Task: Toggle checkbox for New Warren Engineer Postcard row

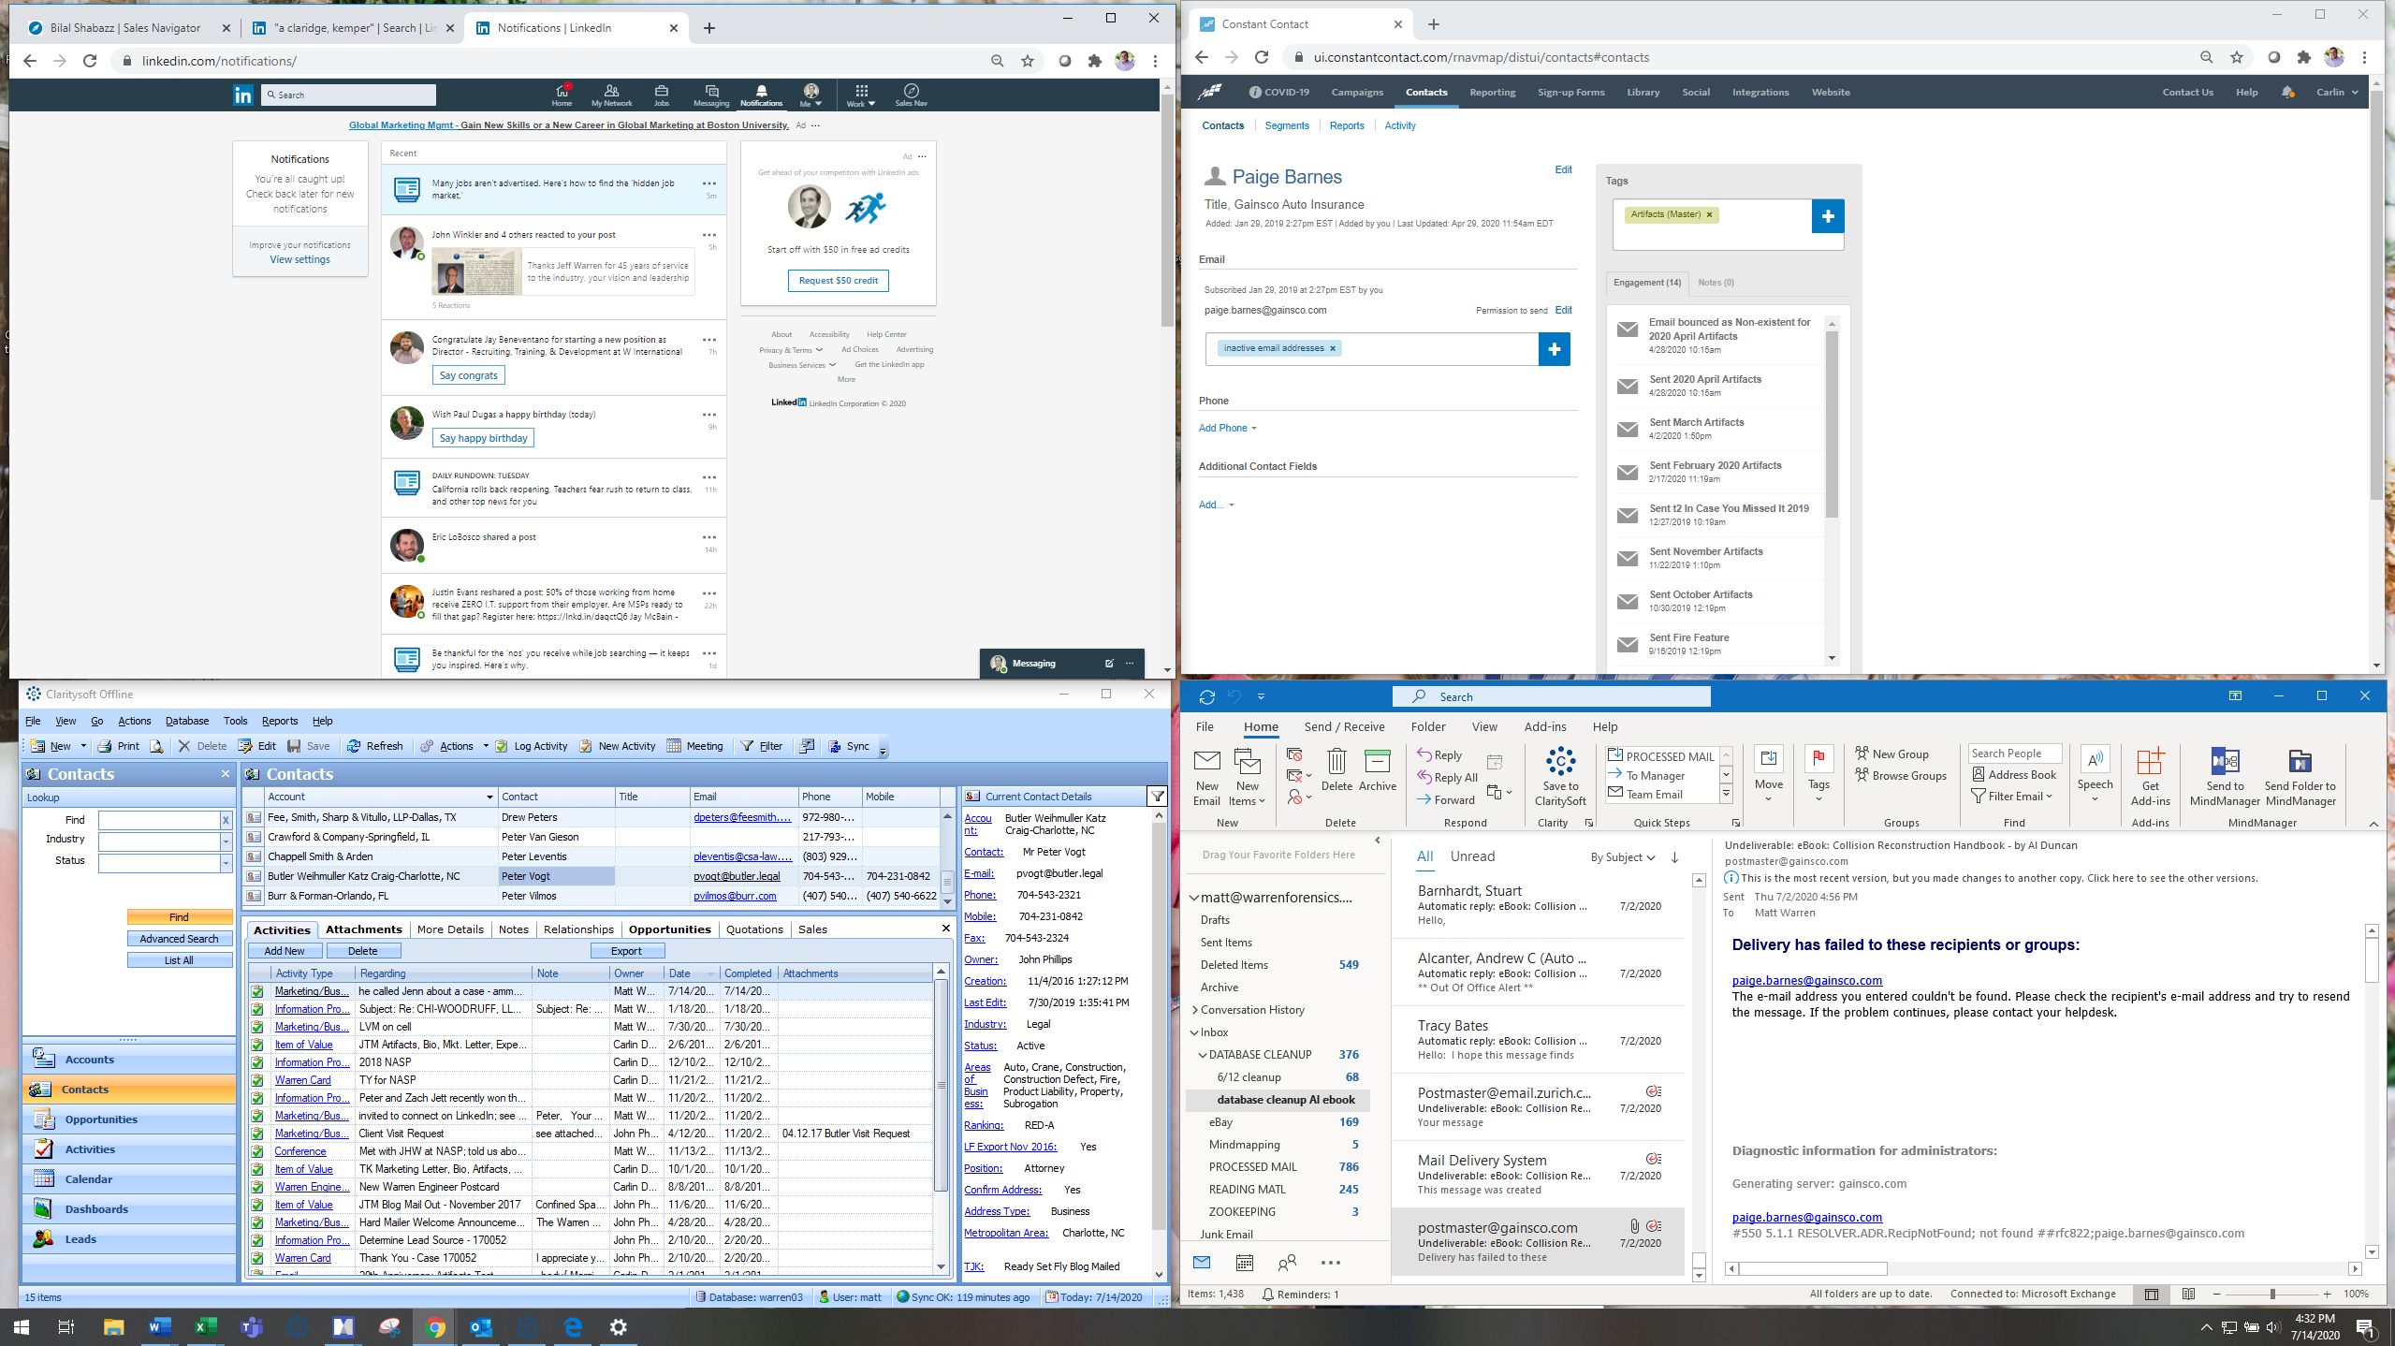Action: click(x=257, y=1187)
